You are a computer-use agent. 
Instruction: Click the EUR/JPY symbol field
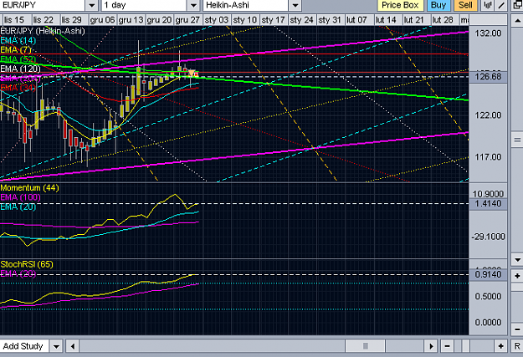43,5
